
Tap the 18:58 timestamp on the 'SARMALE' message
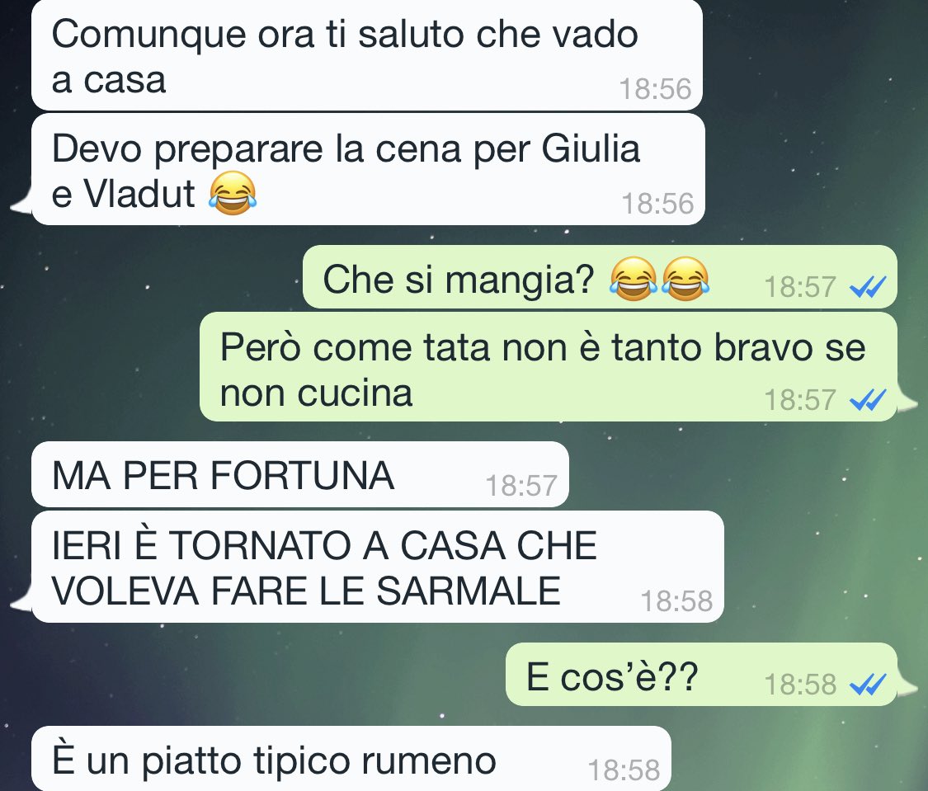(676, 601)
